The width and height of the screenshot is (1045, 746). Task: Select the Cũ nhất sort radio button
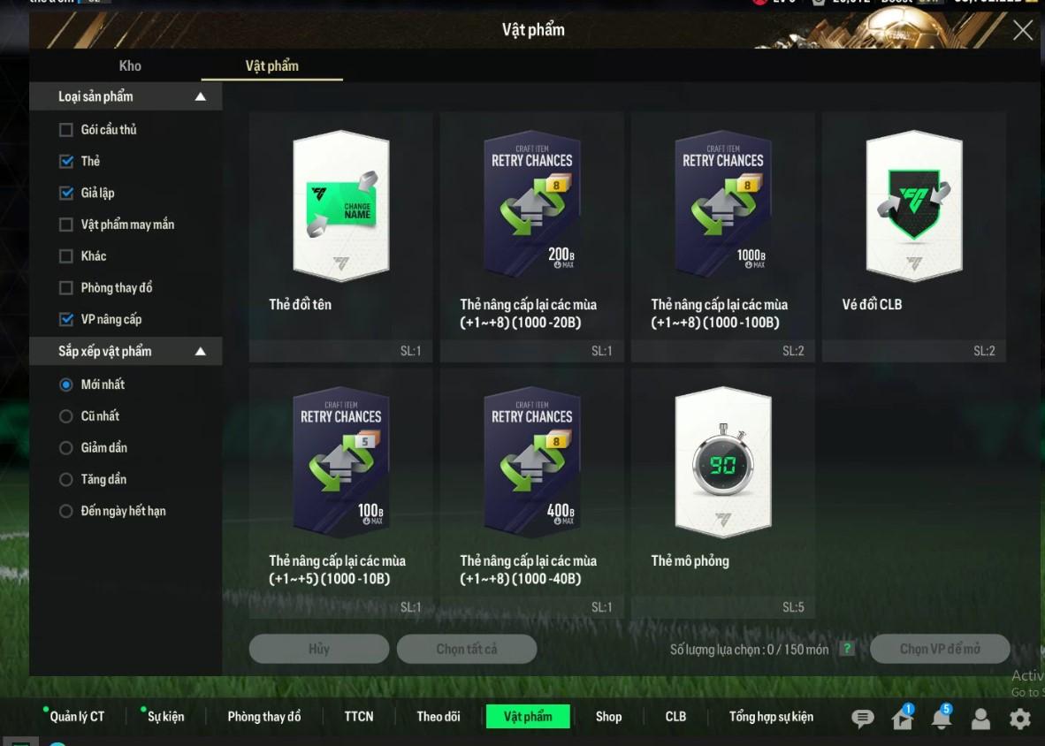point(66,416)
